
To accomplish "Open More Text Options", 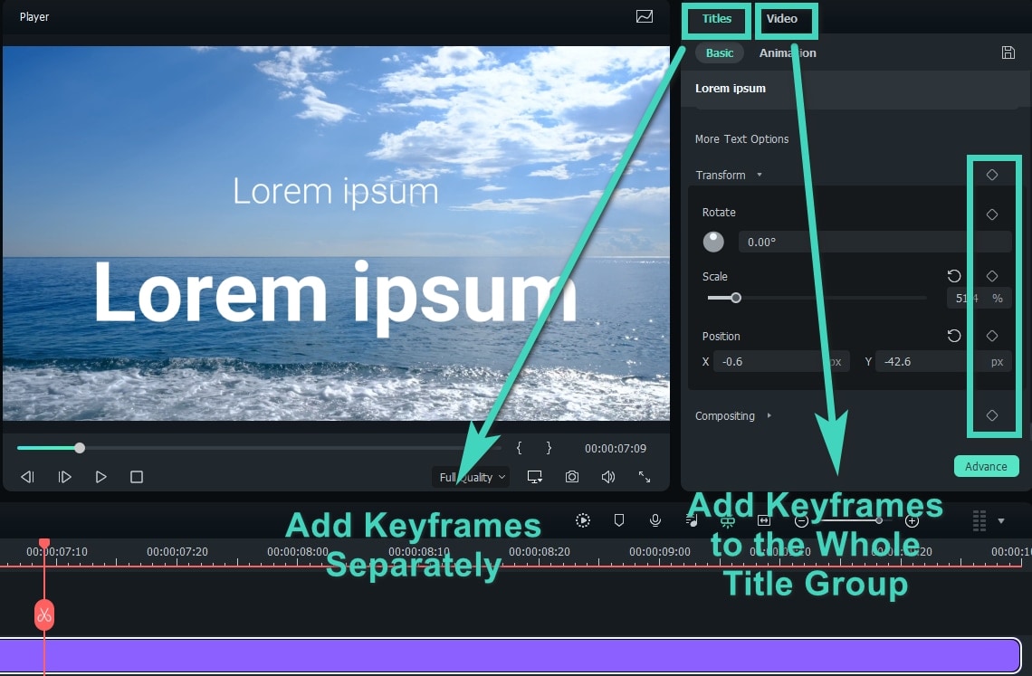I will pos(741,138).
